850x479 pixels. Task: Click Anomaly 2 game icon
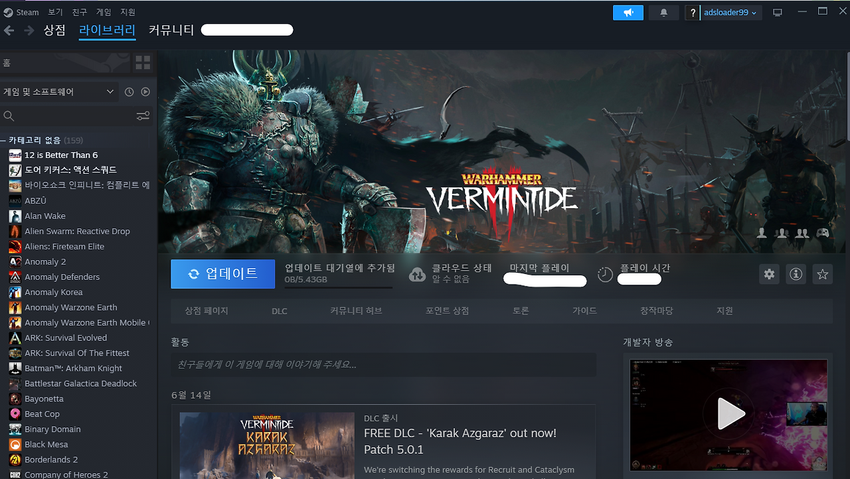[15, 261]
